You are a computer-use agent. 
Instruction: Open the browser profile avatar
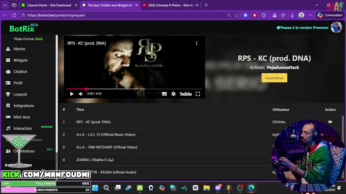point(301,15)
